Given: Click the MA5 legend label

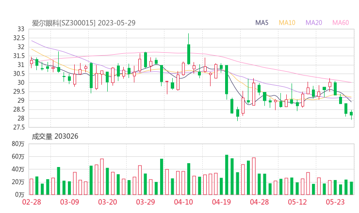Looking at the screenshot, I should pyautogui.click(x=261, y=23).
